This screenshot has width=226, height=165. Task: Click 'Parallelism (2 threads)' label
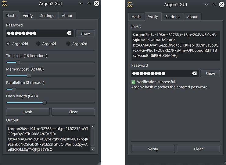pos(25,82)
